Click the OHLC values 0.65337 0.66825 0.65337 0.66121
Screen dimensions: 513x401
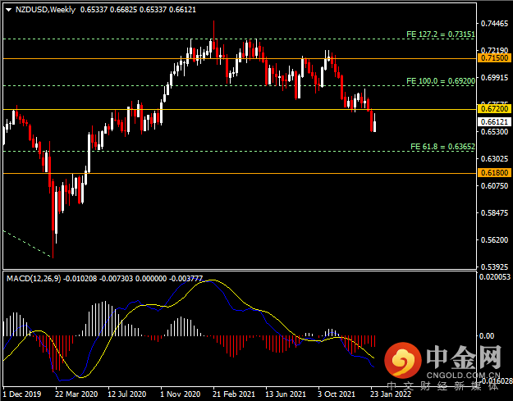(x=138, y=10)
